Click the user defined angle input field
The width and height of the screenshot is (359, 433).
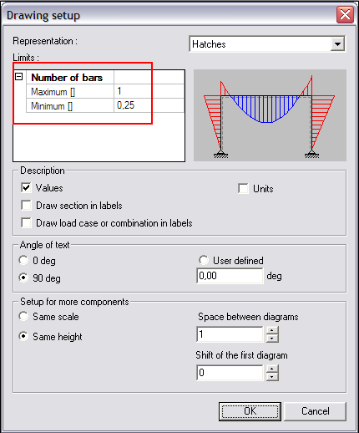pos(230,276)
